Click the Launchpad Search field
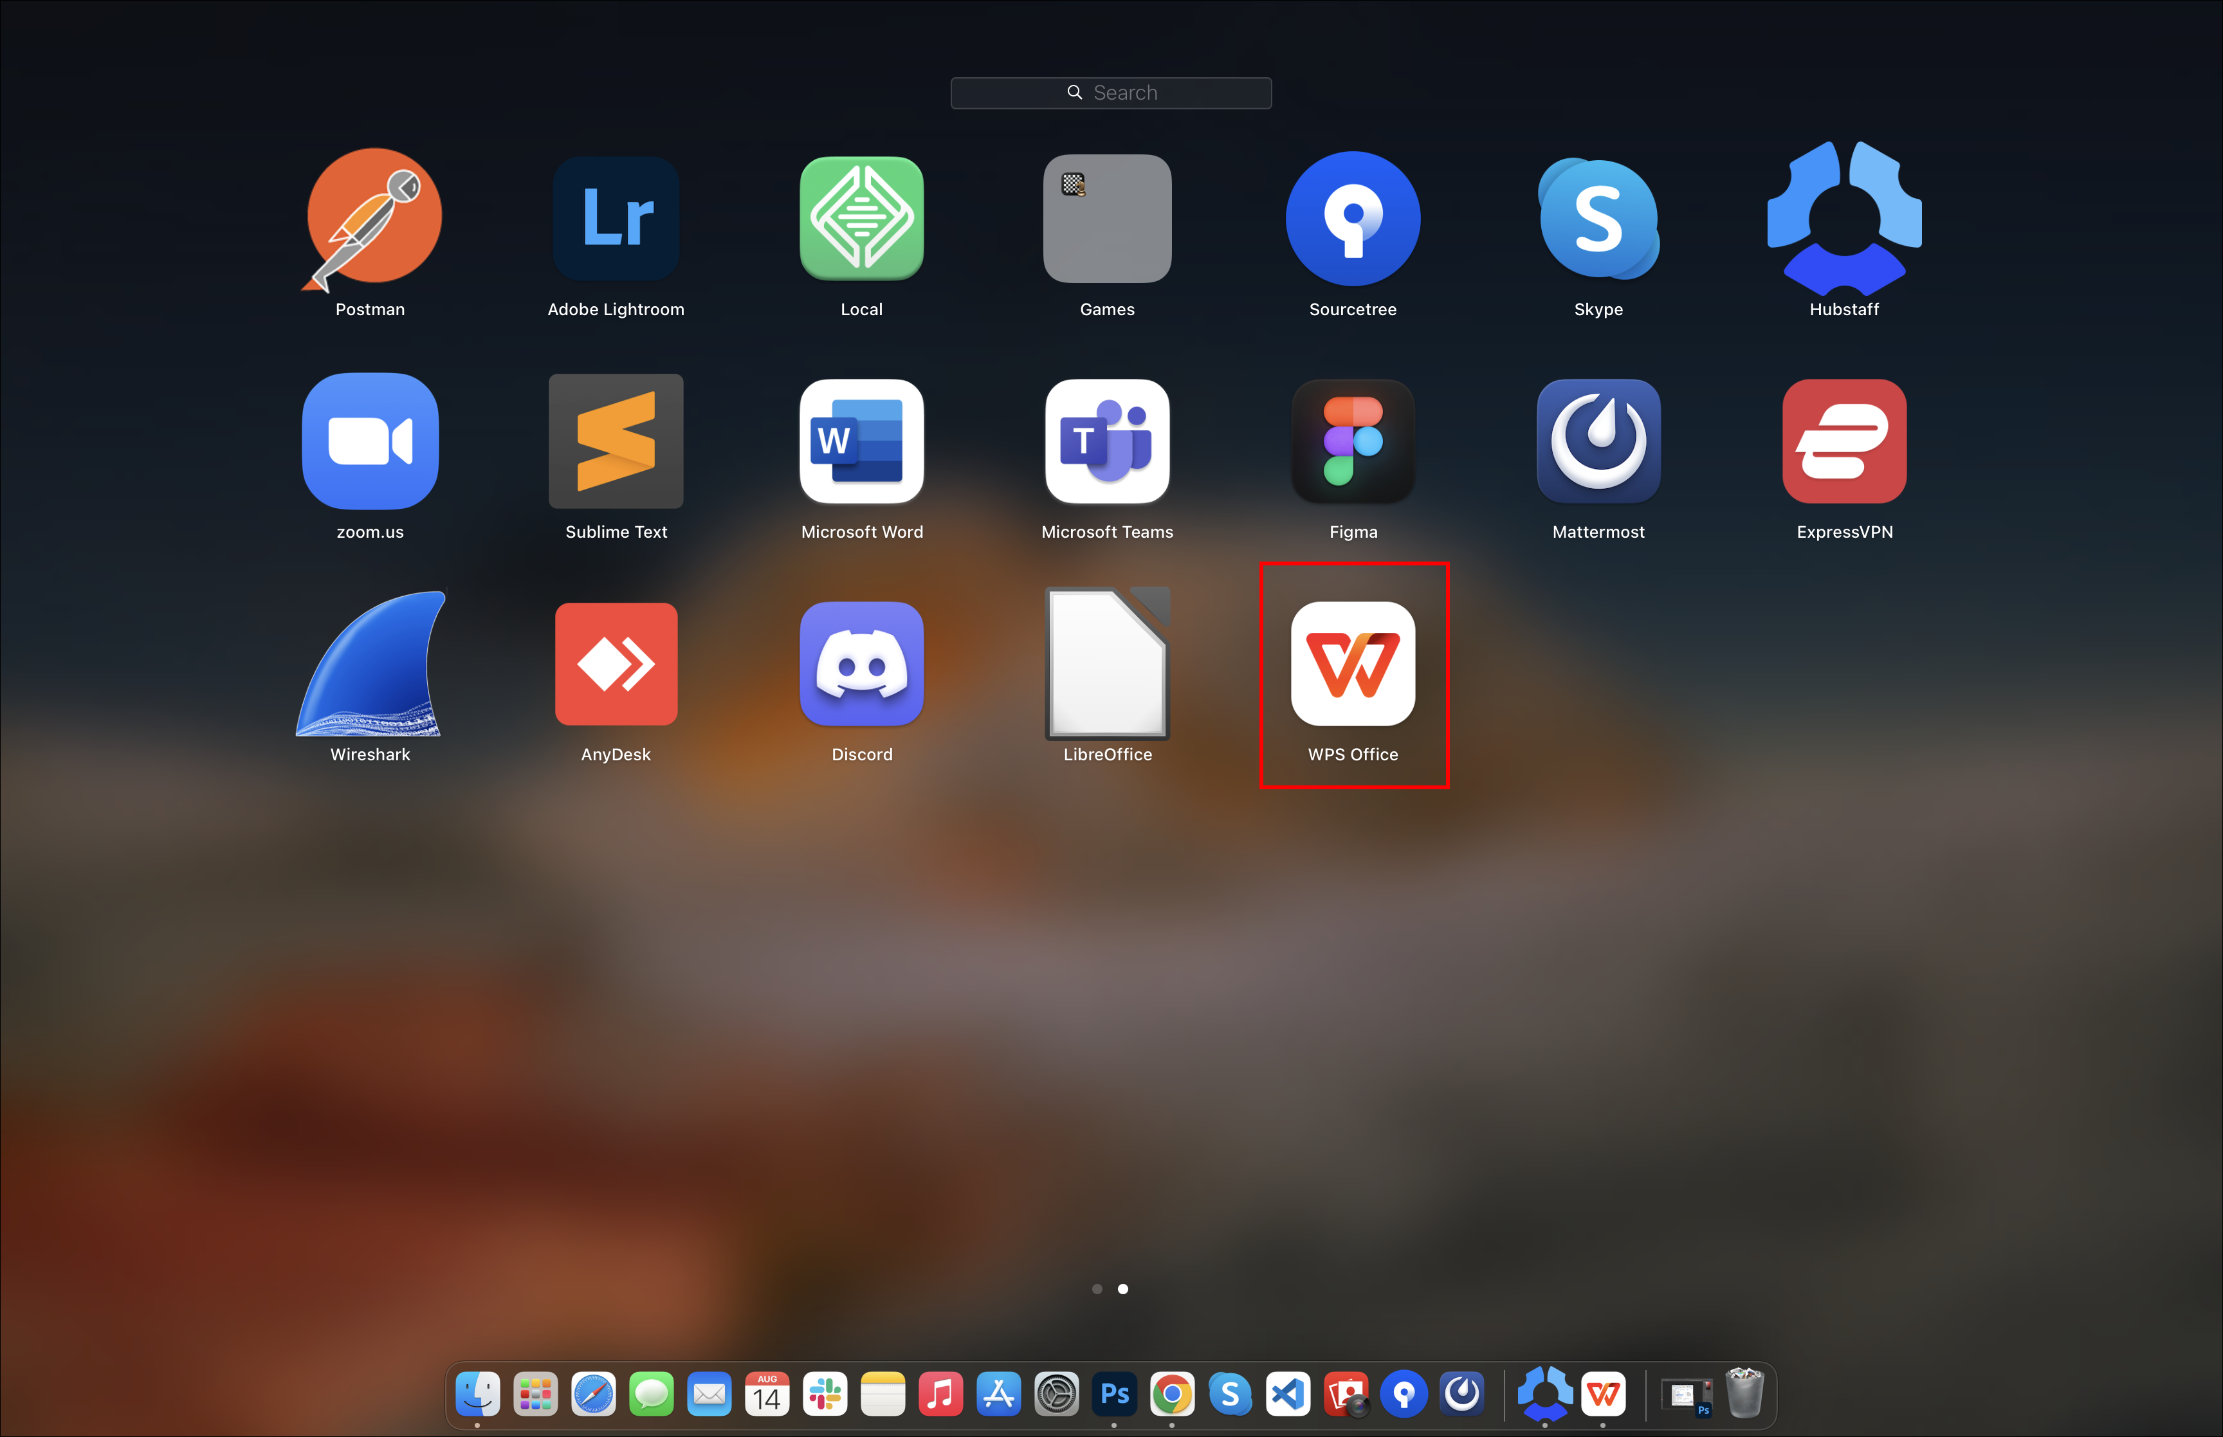Viewport: 2223px width, 1437px height. [1110, 93]
